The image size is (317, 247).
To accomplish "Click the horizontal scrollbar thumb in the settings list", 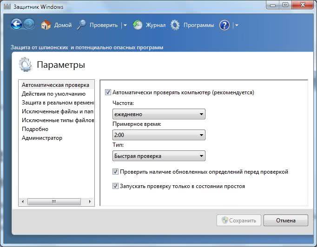I will 54,201.
